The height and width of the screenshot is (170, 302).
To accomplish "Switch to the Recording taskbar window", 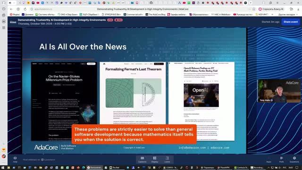I will 258,168.
